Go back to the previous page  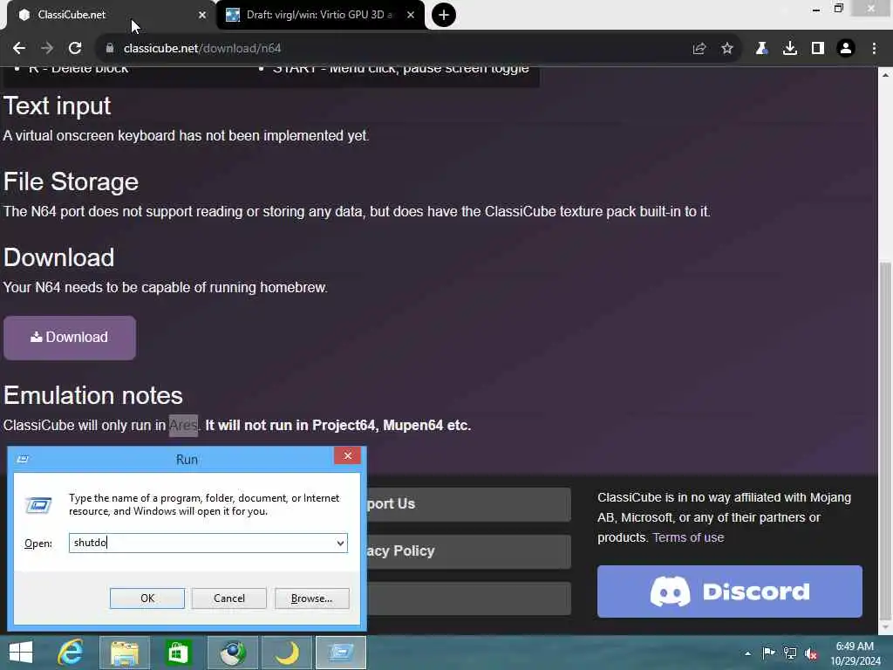(19, 49)
